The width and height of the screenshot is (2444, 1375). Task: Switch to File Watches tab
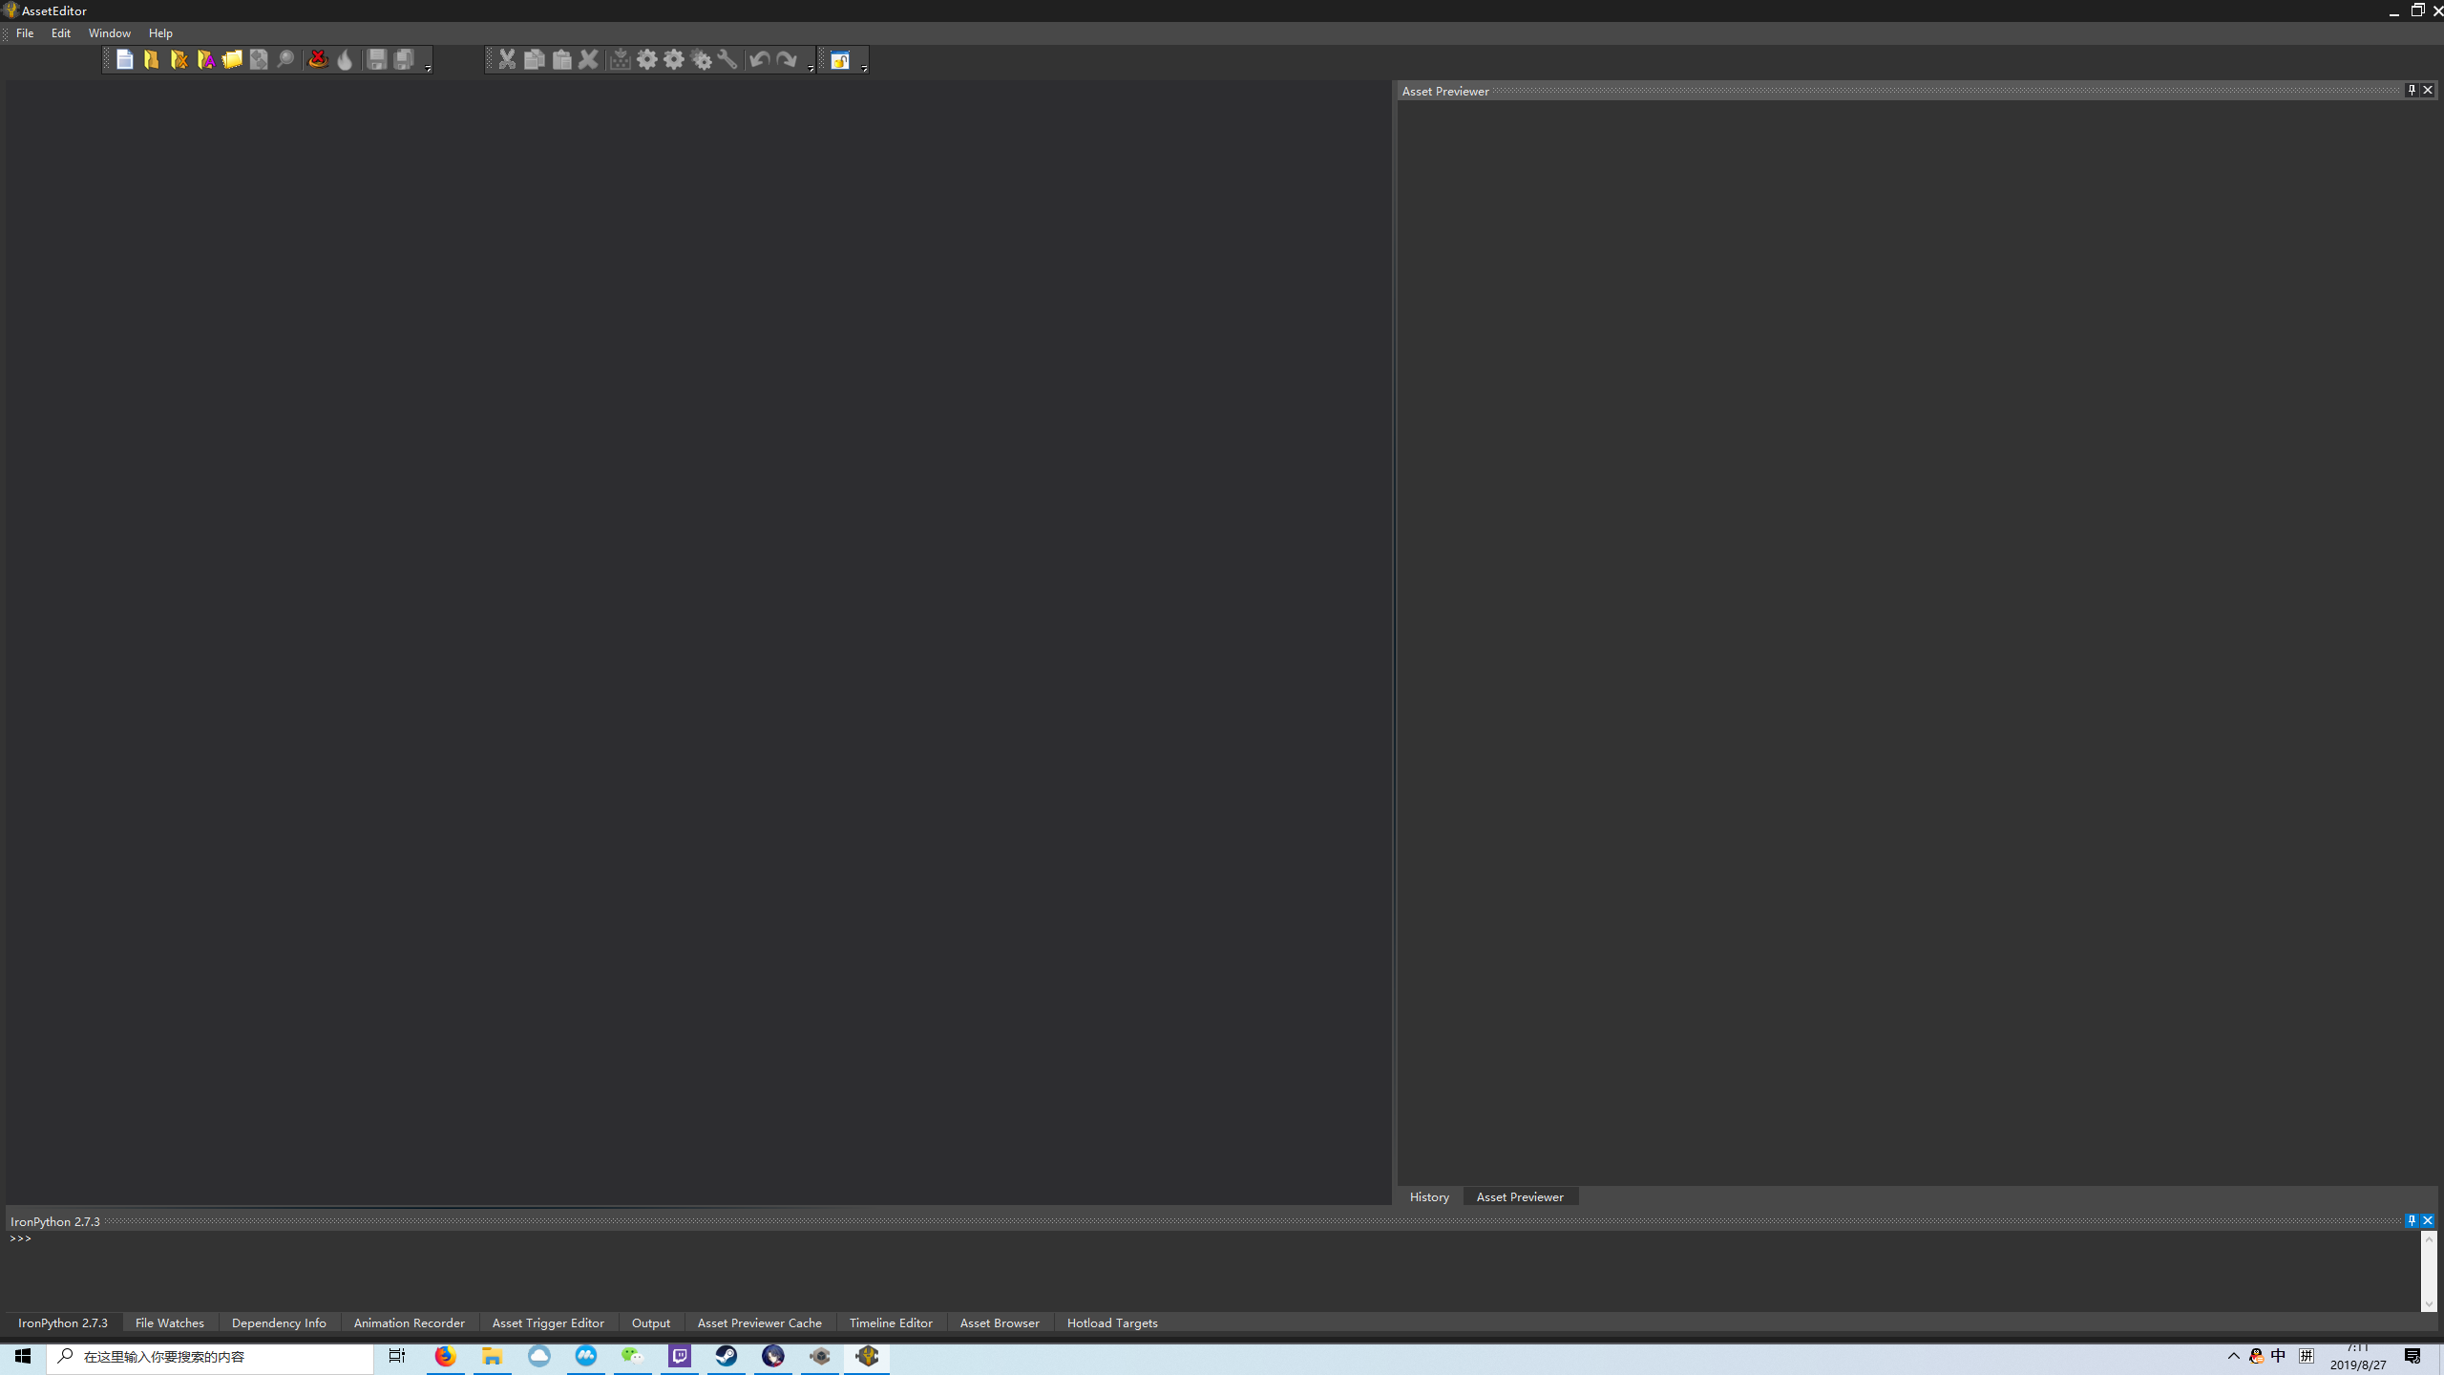point(170,1322)
